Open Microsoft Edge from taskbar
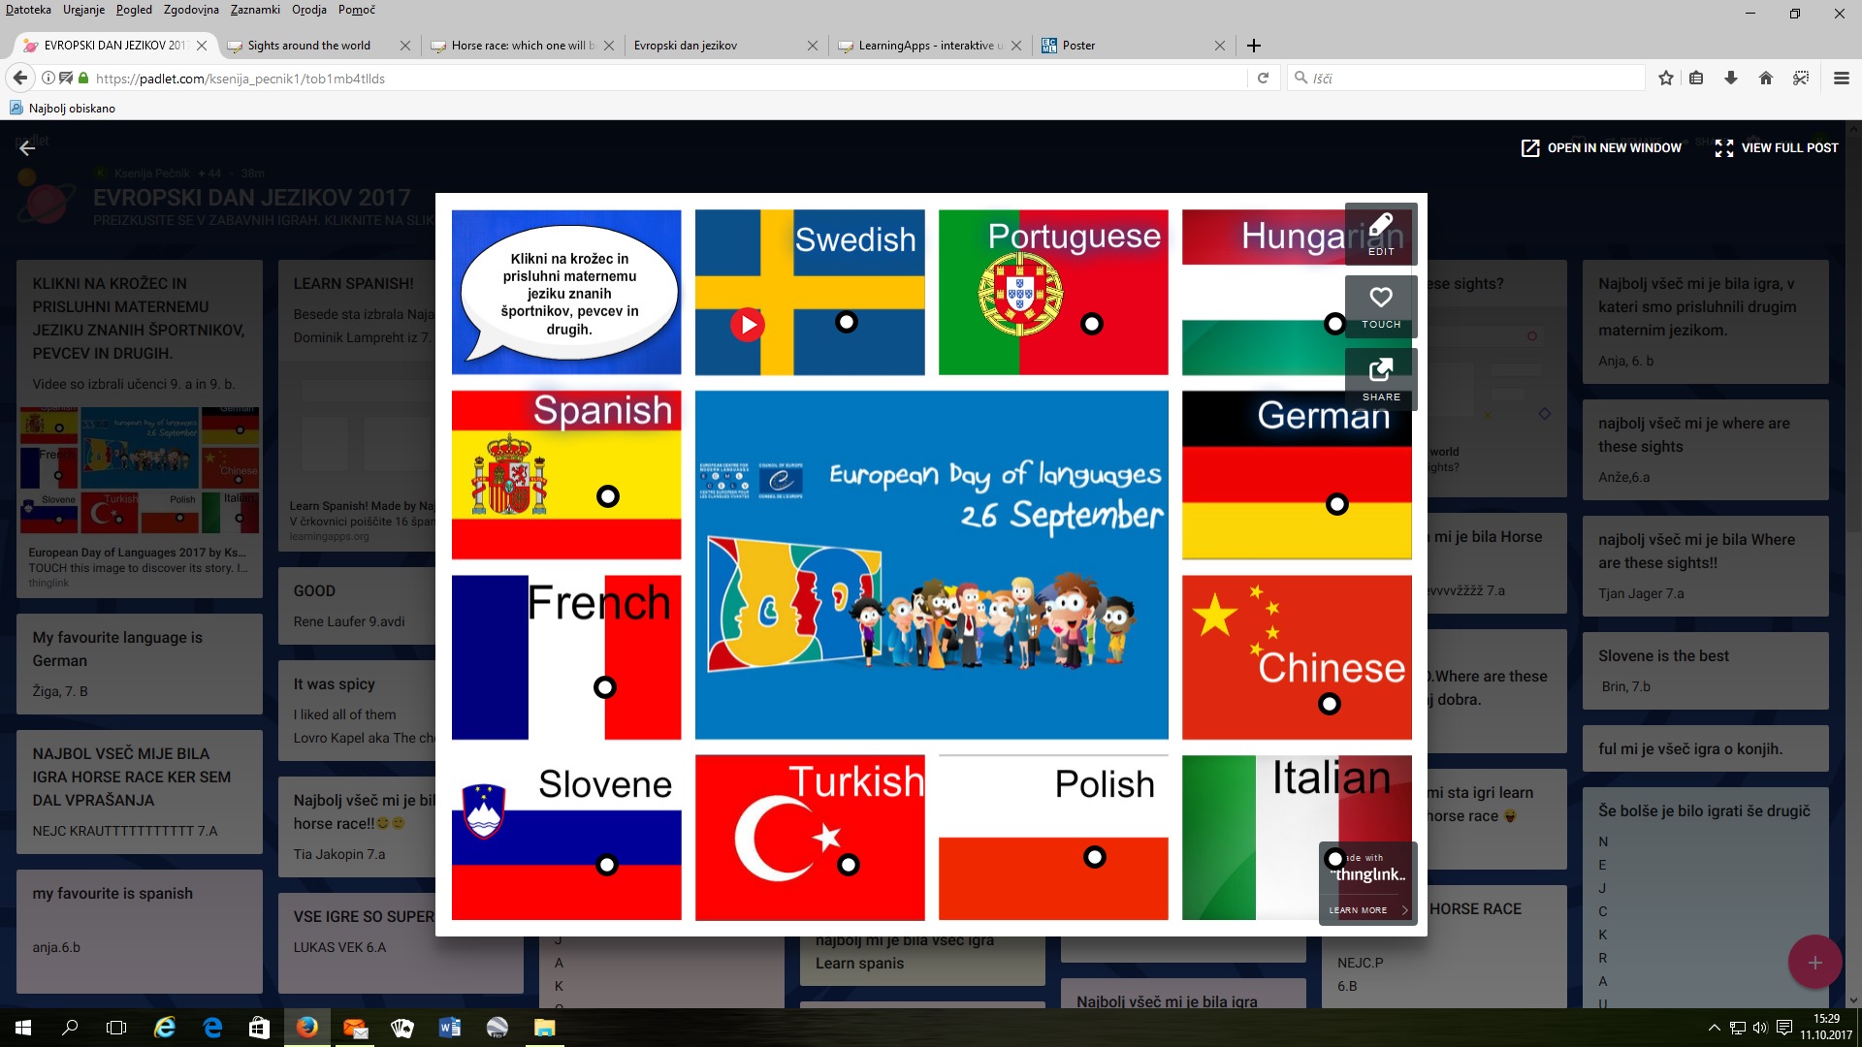Image resolution: width=1862 pixels, height=1047 pixels. coord(212,1028)
